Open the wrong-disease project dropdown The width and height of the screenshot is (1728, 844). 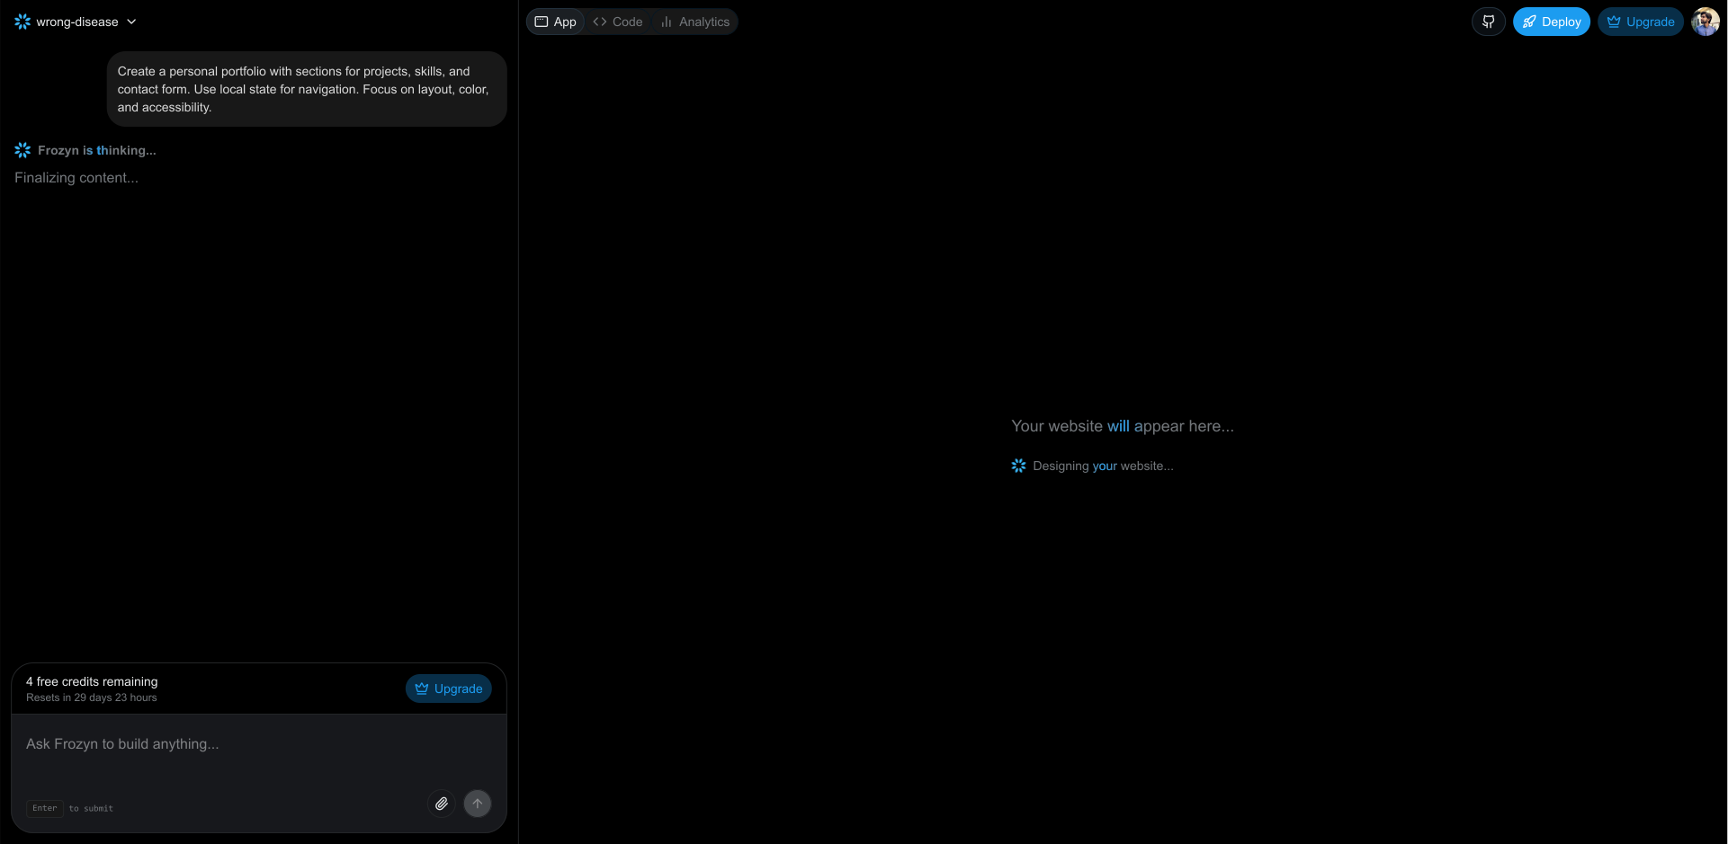(76, 21)
